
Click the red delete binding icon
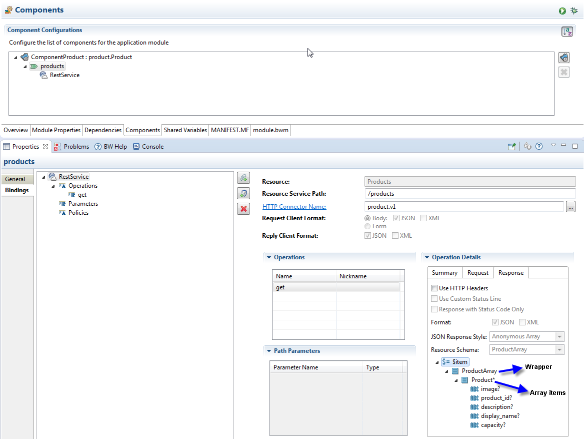pos(243,209)
